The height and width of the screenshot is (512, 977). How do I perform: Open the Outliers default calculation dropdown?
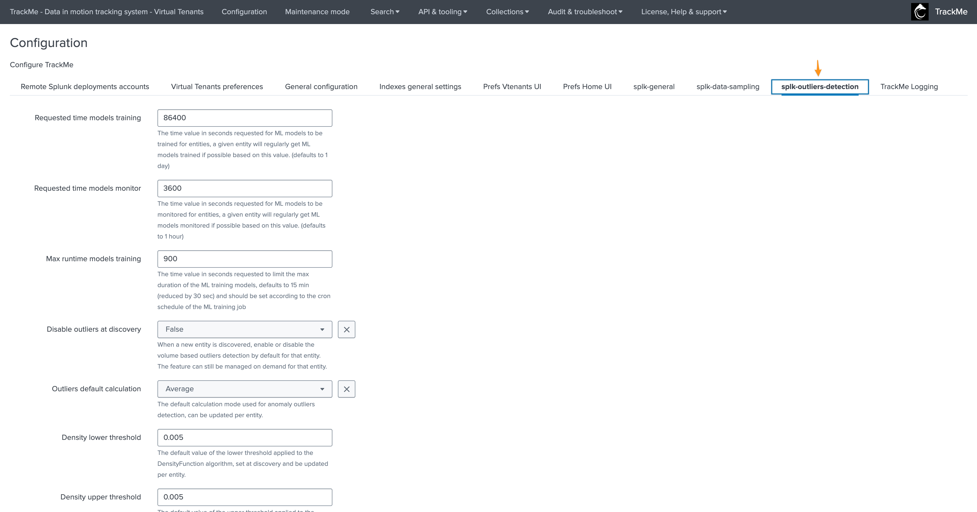point(245,389)
